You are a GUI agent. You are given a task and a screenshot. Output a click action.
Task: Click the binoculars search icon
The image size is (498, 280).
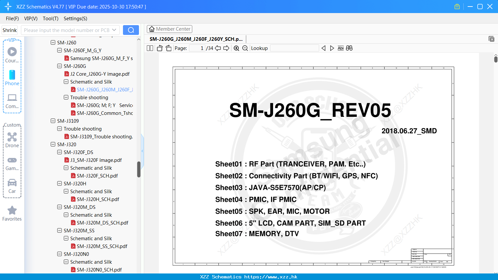349,48
